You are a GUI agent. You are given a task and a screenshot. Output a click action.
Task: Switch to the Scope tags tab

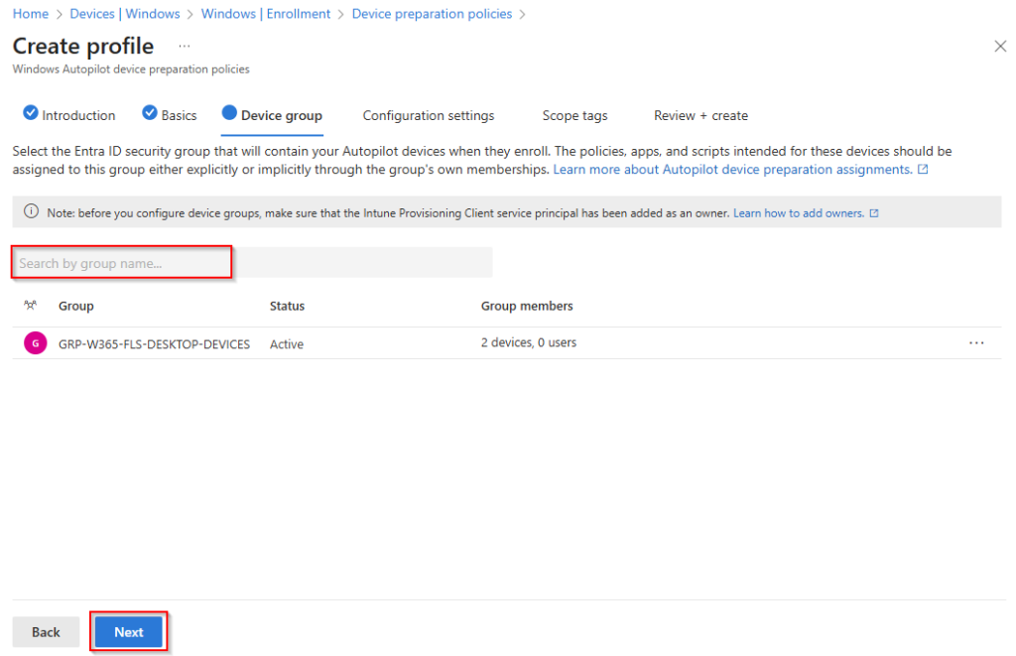tap(574, 116)
